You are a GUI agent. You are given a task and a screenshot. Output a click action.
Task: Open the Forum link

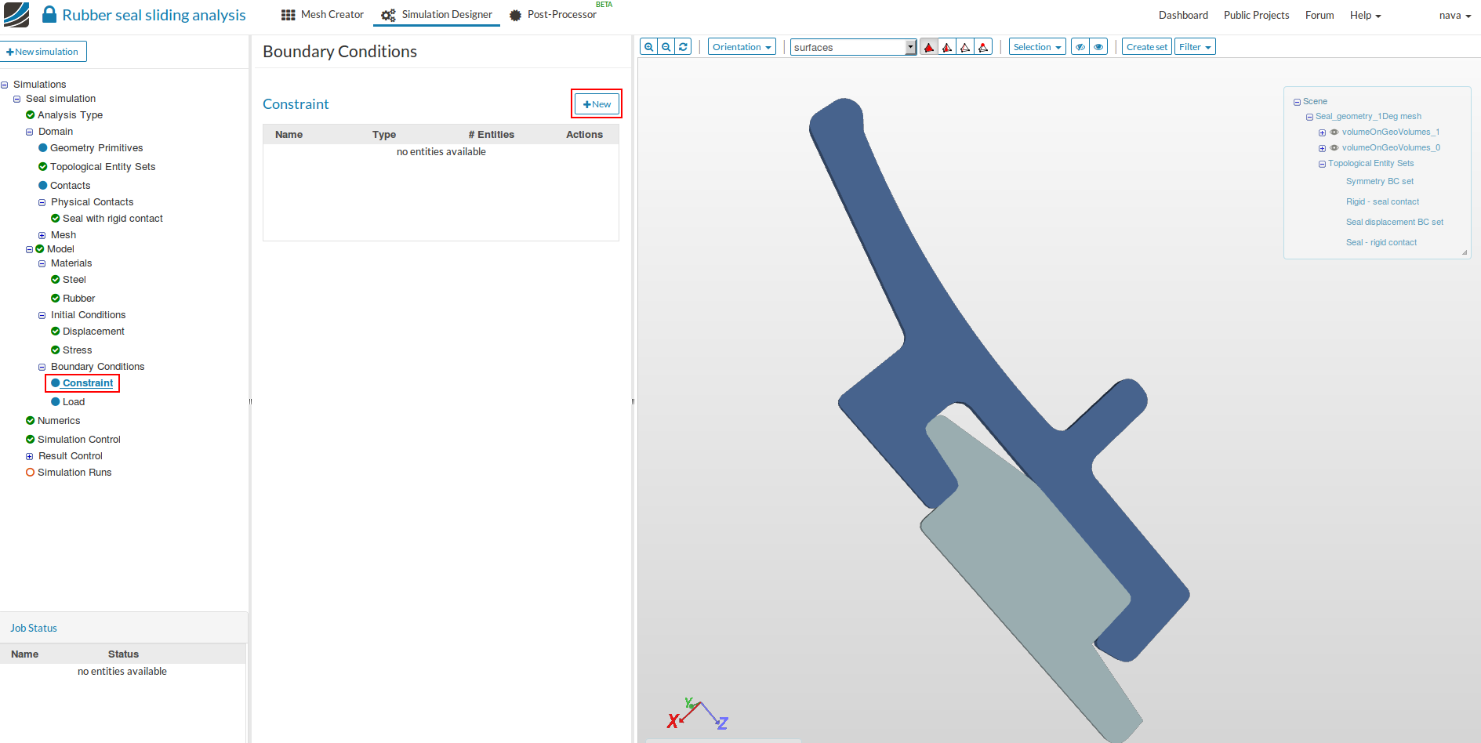tap(1319, 16)
